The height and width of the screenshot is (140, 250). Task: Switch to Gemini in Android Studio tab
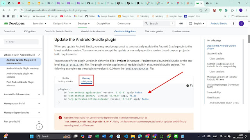coord(58,31)
